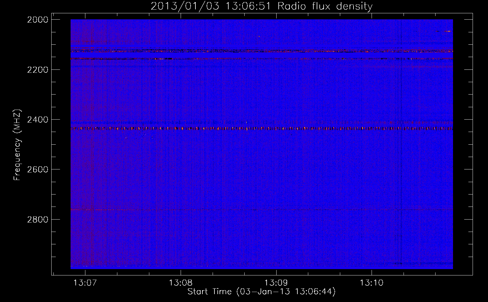Screen dimensions: 488x302
Task: Click the bright dotted emission band near 2440 MHz
Action: (x=261, y=129)
